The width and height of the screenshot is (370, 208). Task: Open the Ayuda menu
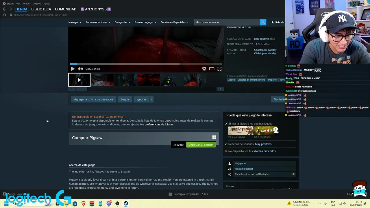pos(47,3)
